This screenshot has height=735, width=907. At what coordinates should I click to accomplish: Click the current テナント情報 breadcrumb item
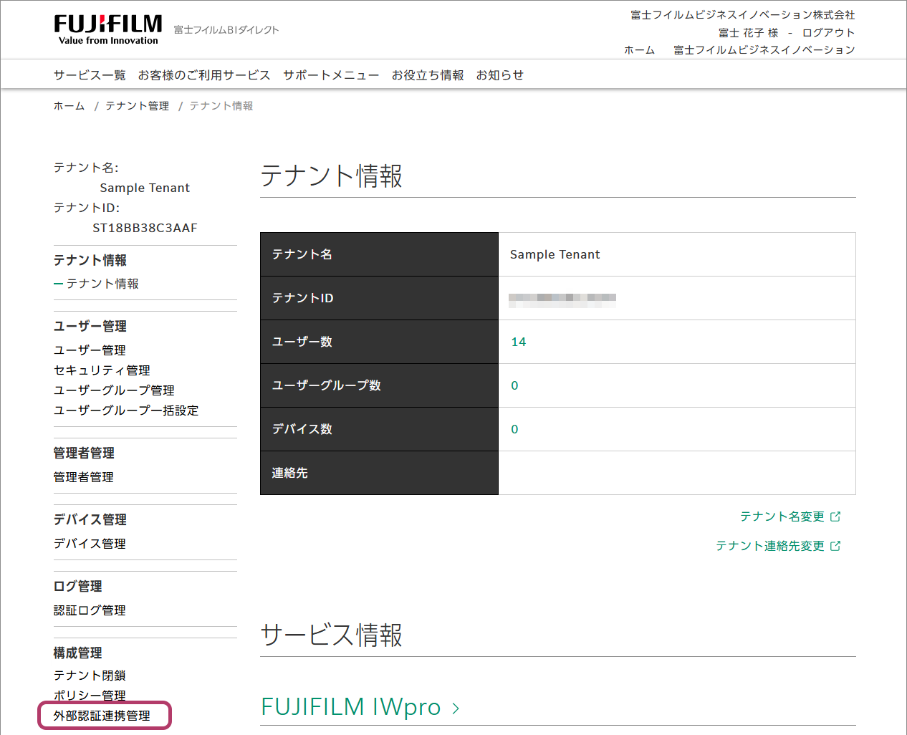[221, 106]
